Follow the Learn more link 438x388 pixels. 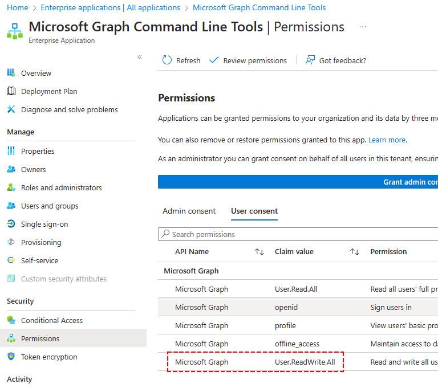(x=388, y=140)
